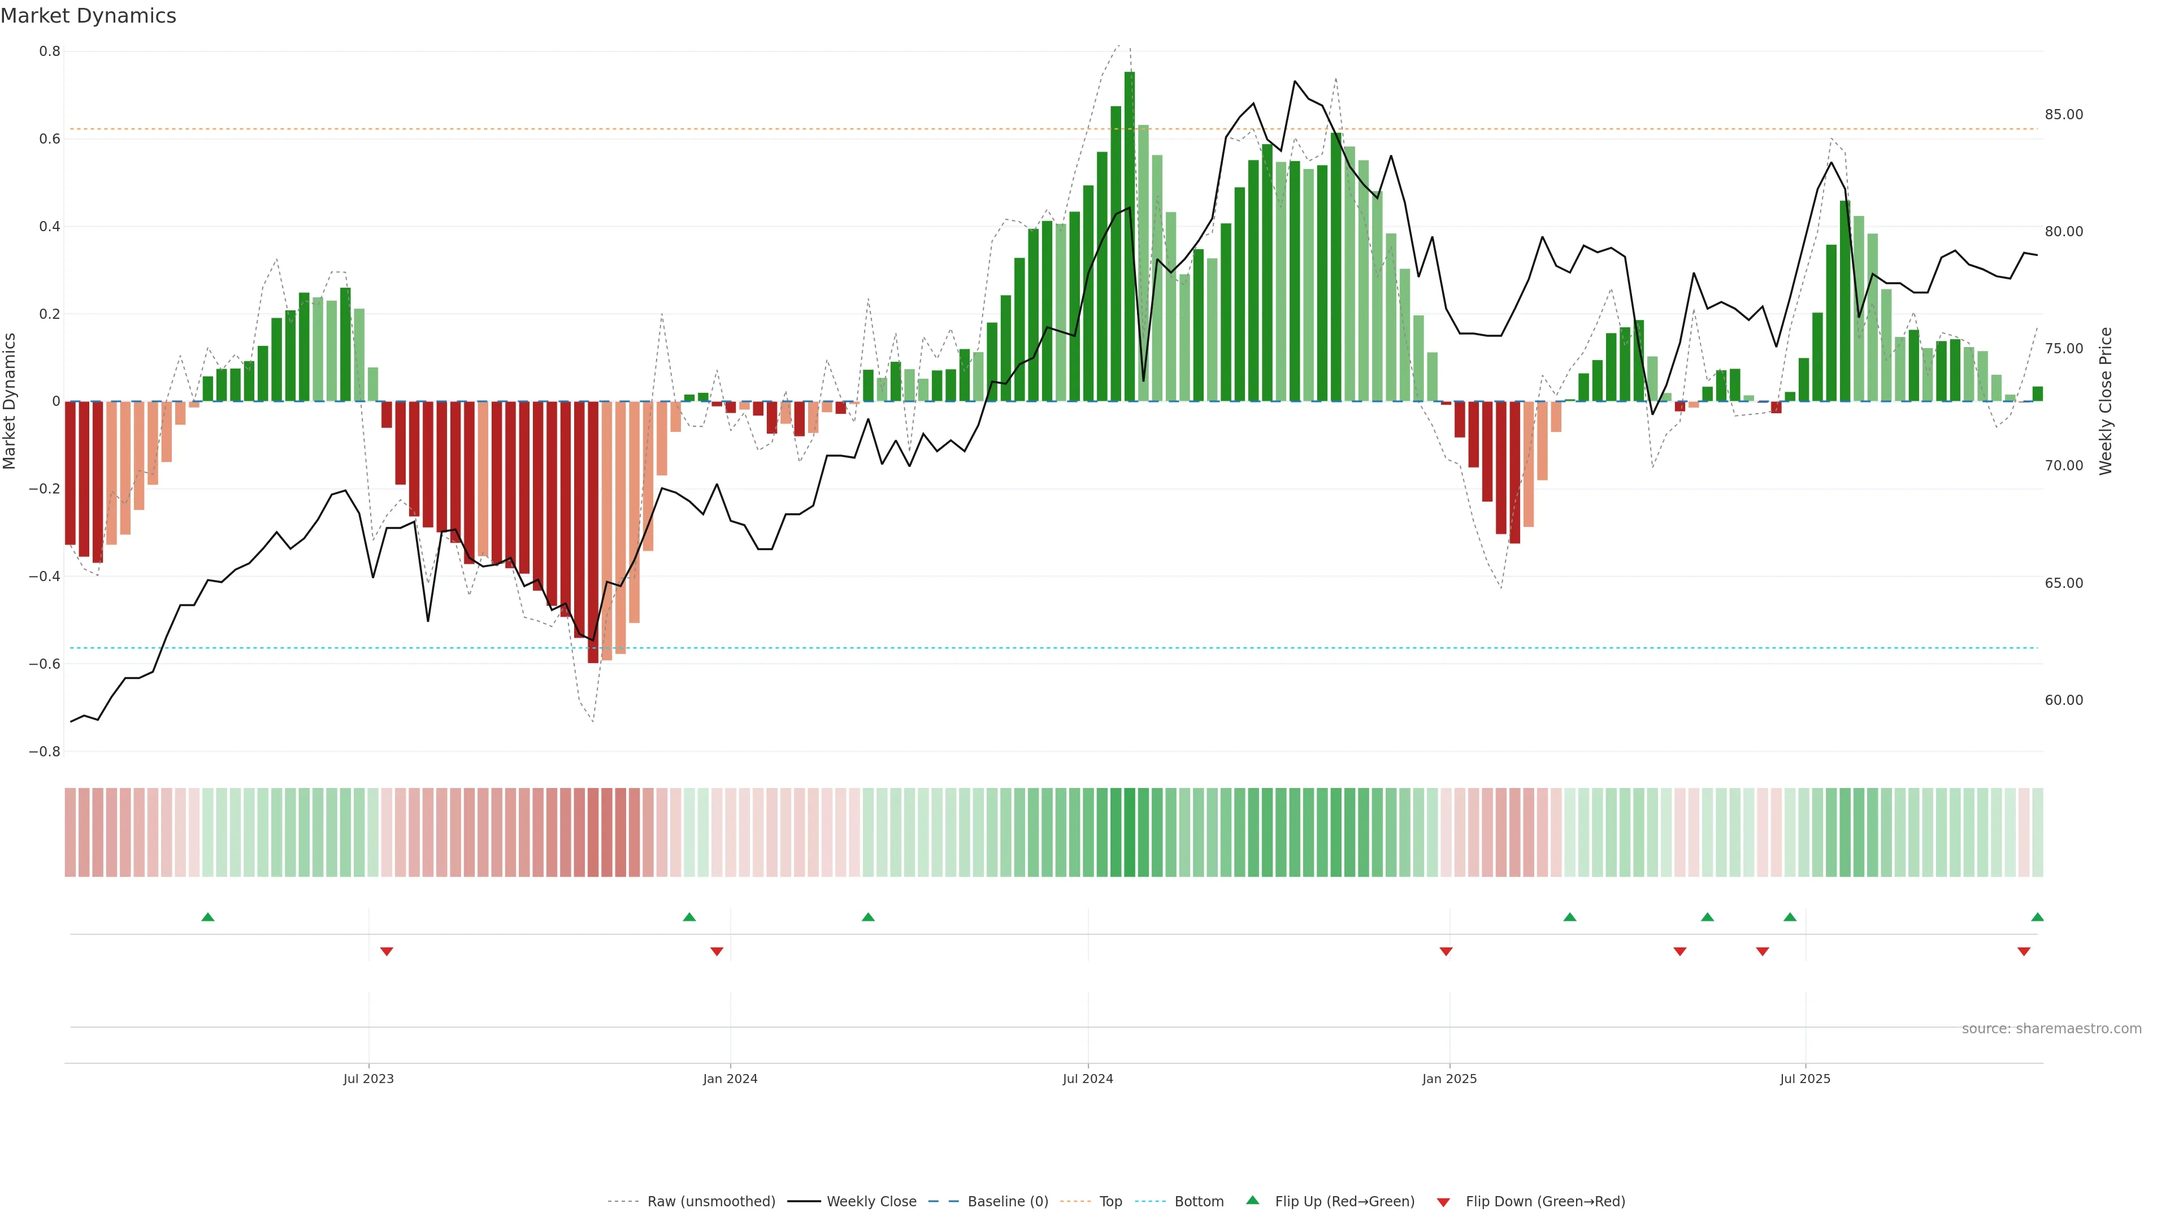2170x1221 pixels.
Task: Click the Jul 2024 x-axis label
Action: [1087, 1079]
